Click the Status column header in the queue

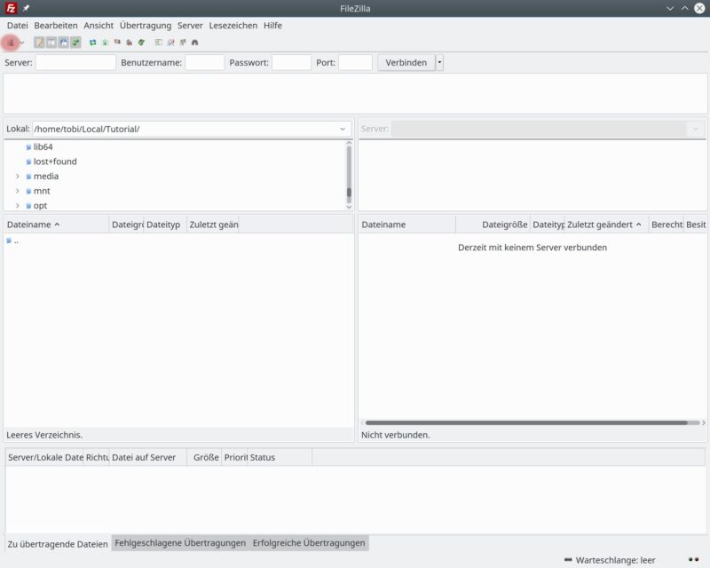click(x=280, y=457)
